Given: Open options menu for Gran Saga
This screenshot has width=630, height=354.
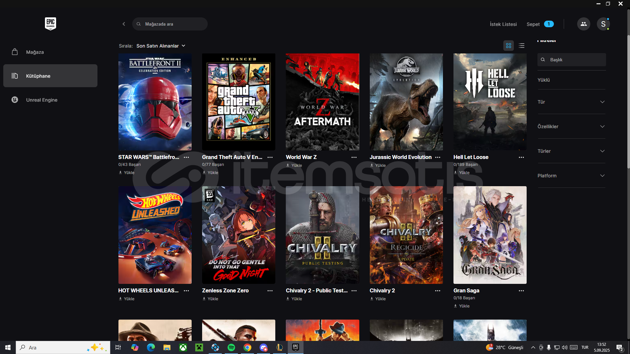Looking at the screenshot, I should (521, 291).
